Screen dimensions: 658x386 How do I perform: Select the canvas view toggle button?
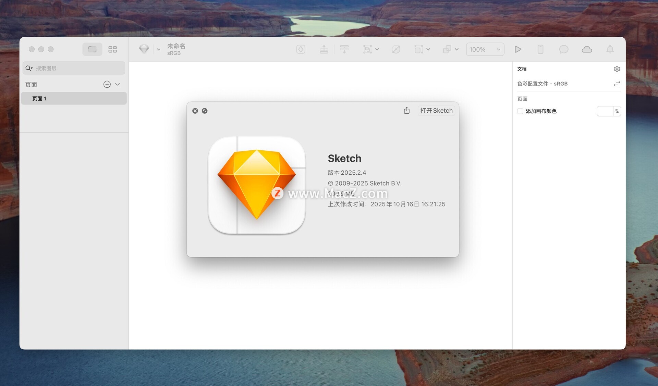point(92,49)
